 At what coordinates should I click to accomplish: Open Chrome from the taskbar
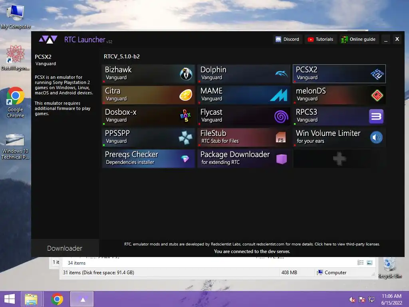[57, 299]
